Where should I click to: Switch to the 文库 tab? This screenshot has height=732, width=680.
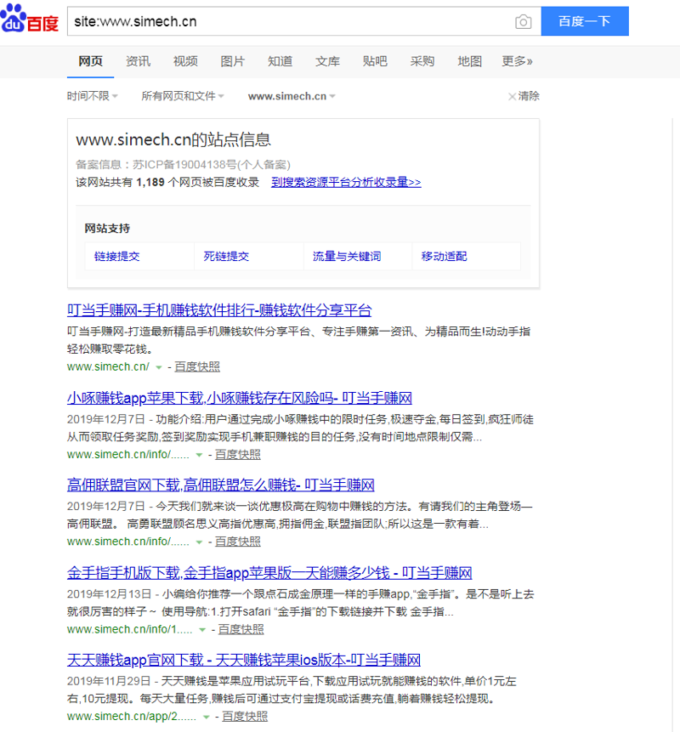(x=327, y=61)
